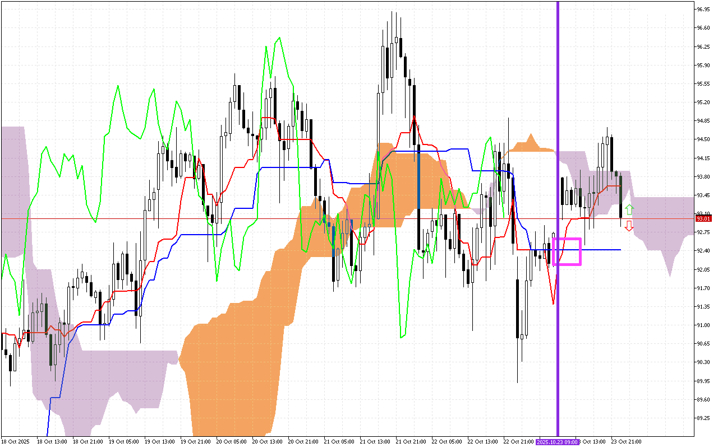718x448 pixels.
Task: Click the red 93.01 price tag
Action: (703, 218)
